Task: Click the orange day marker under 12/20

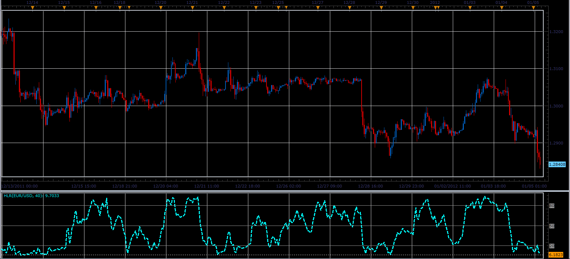Action: click(x=161, y=7)
